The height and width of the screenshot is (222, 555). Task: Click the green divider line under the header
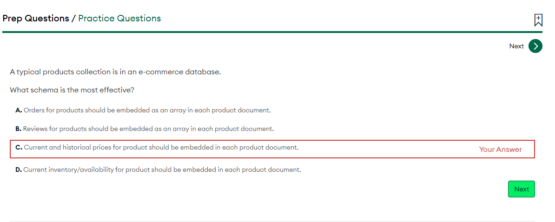click(x=272, y=32)
